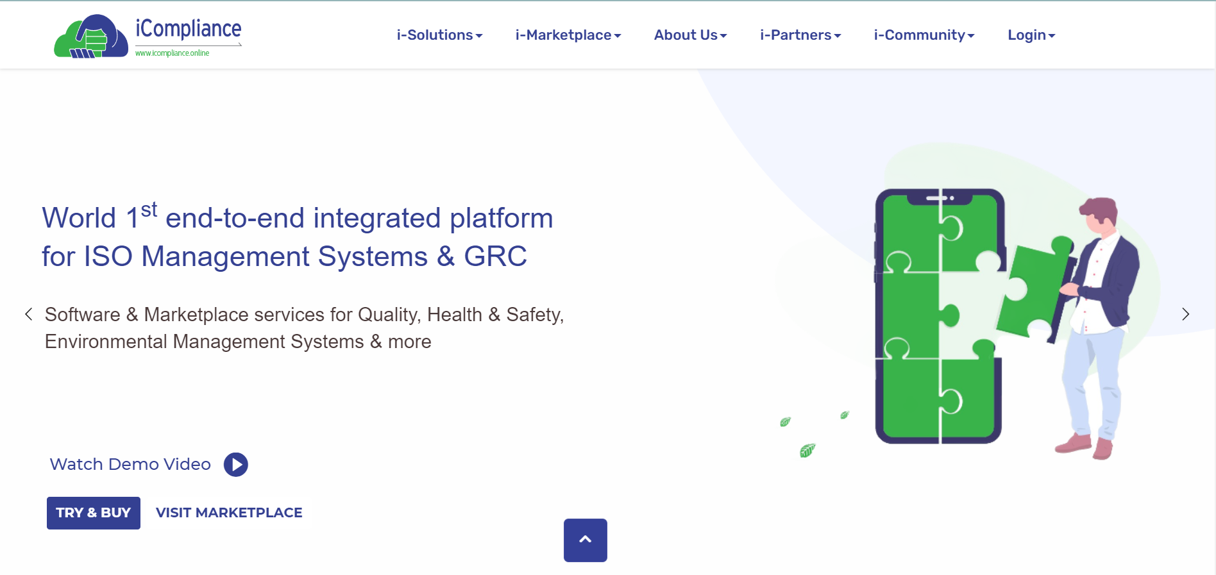Click the green puzzle phone illustration

click(938, 315)
